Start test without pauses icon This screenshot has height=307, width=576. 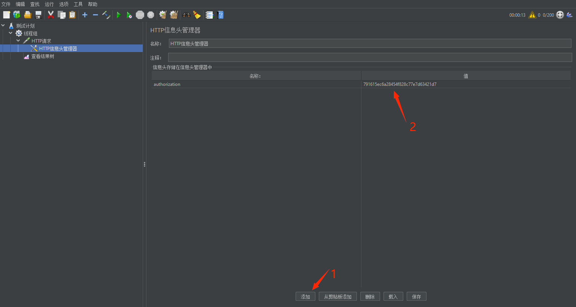(x=129, y=15)
